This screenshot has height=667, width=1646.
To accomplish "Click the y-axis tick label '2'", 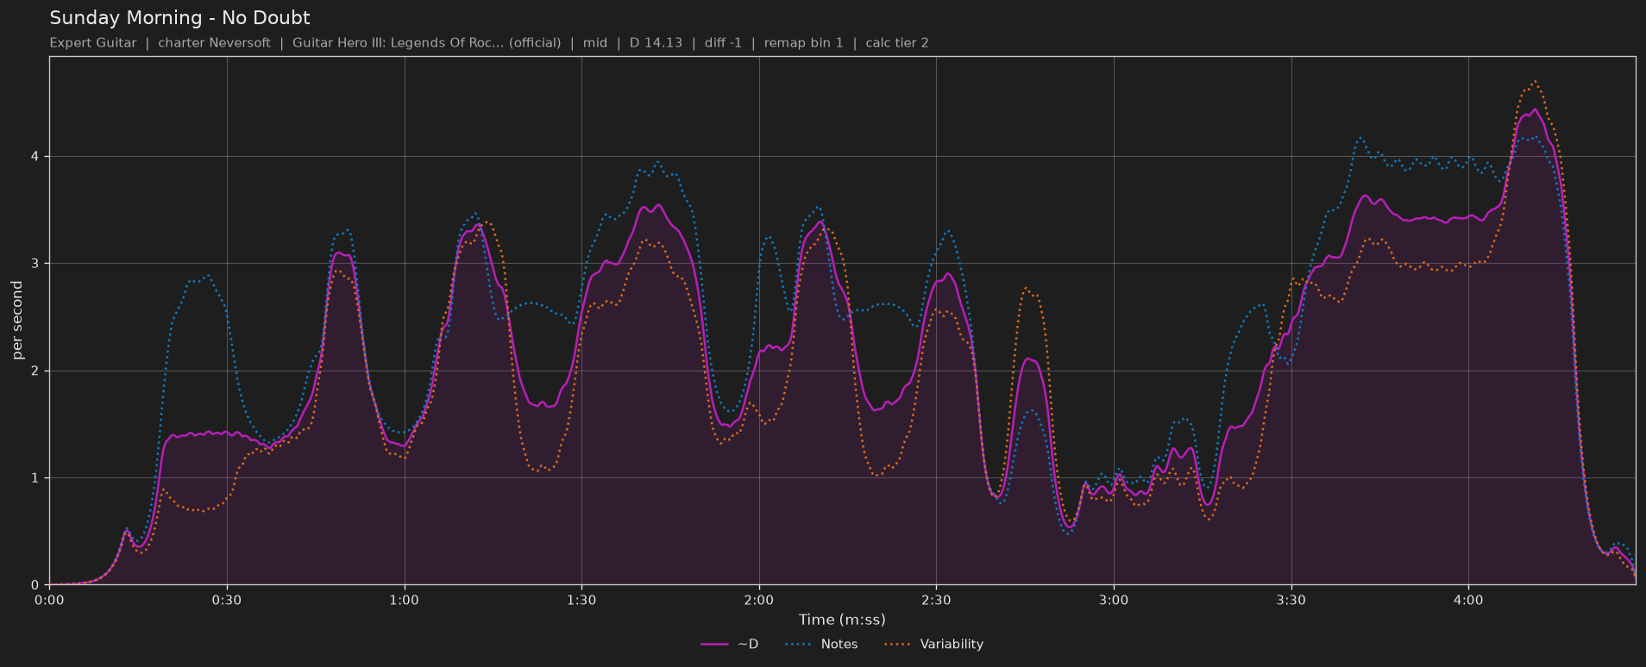I will point(35,371).
